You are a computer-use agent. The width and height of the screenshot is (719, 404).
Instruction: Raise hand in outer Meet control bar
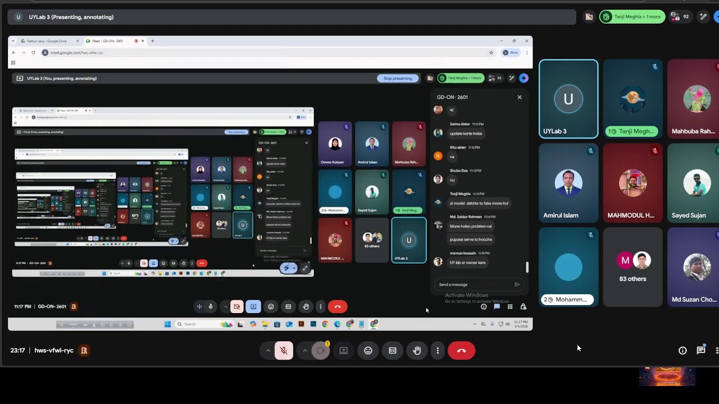click(417, 351)
